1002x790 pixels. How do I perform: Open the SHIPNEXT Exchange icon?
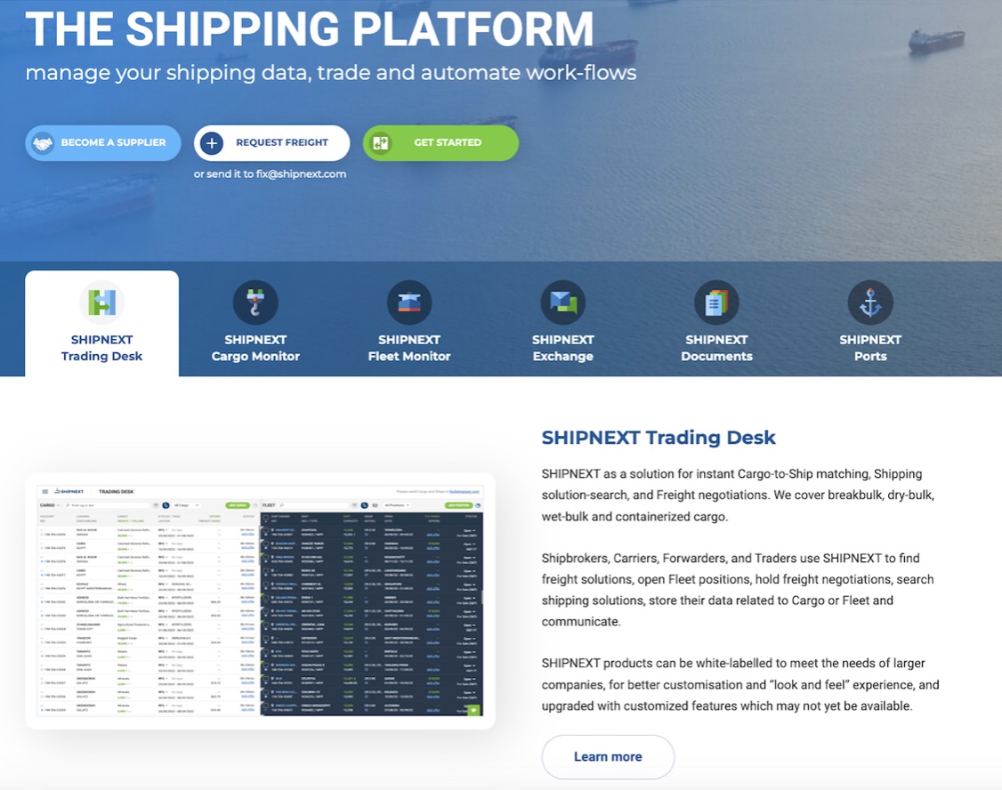coord(563,302)
